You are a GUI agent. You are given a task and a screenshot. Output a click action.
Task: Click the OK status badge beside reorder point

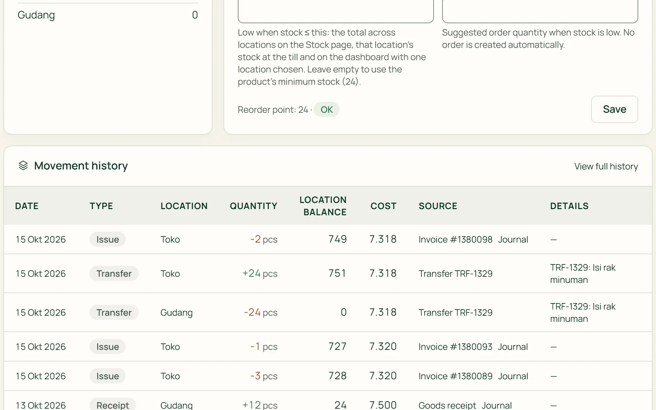pos(327,109)
